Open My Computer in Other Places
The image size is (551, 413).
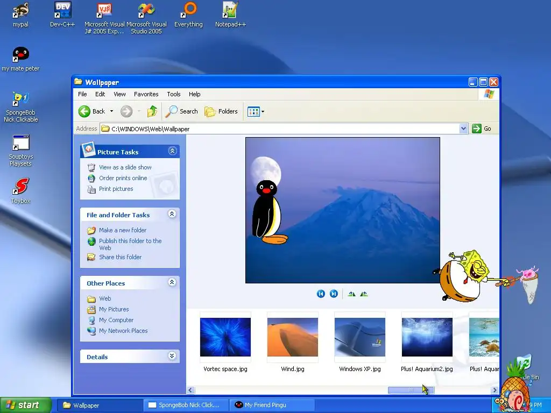116,321
